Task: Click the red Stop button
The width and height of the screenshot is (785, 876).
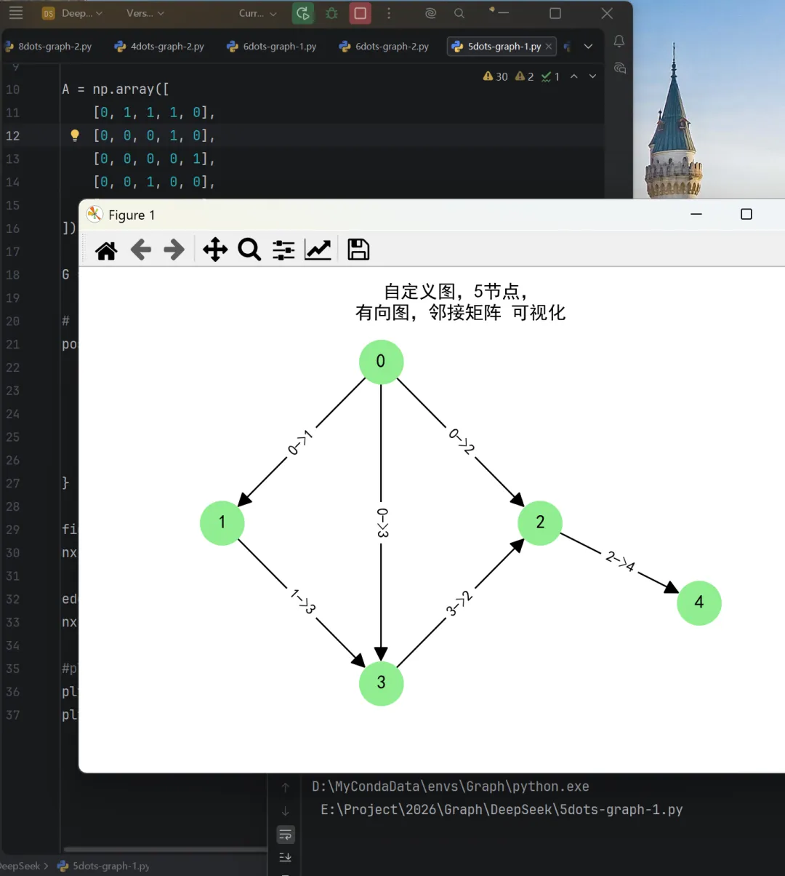Action: [360, 13]
